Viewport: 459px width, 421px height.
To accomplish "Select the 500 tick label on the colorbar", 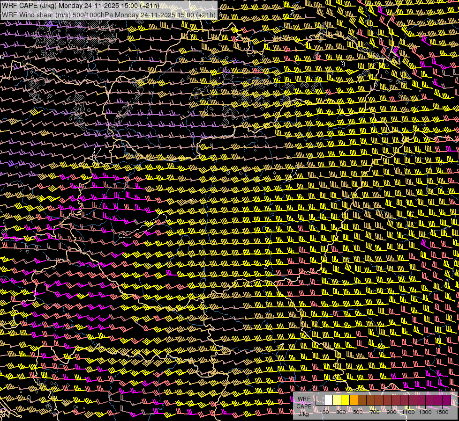I will 358,412.
